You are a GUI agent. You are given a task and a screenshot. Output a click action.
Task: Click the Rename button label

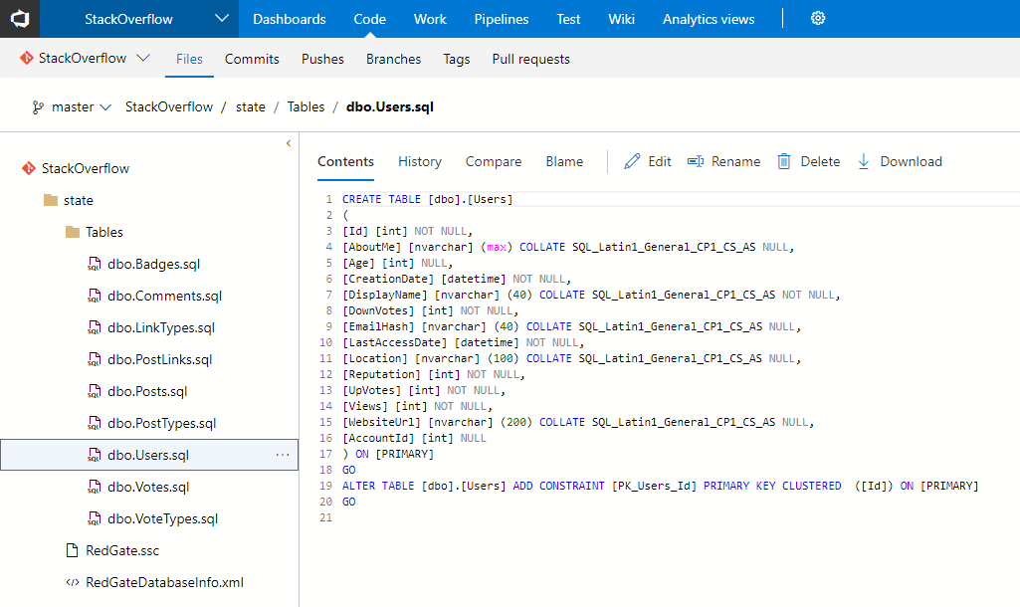click(x=735, y=161)
